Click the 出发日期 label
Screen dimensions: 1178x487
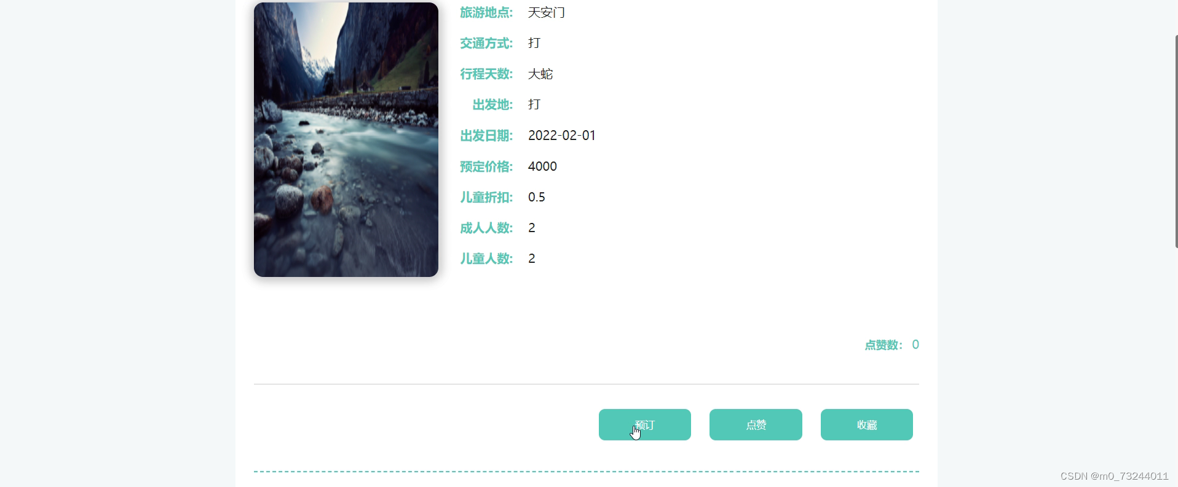tap(486, 136)
